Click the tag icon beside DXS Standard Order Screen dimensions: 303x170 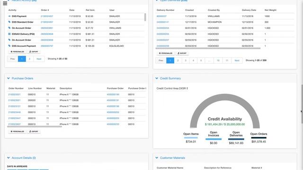pyautogui.click(x=9, y=22)
